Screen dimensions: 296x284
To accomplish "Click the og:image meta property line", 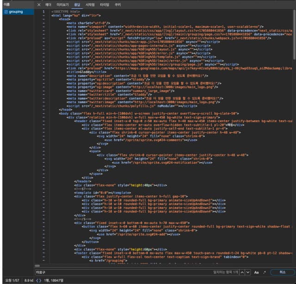I will 142,87.
